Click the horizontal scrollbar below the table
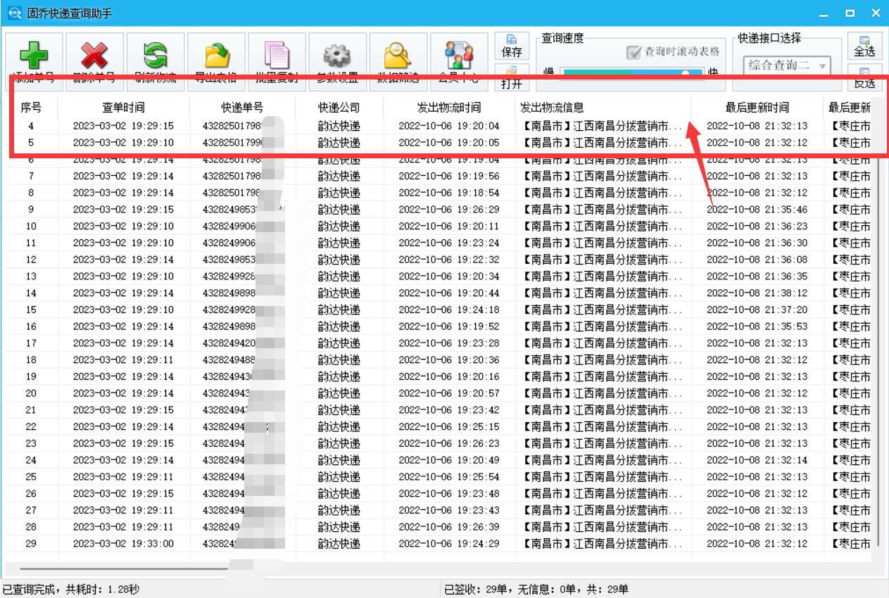 pyautogui.click(x=123, y=568)
